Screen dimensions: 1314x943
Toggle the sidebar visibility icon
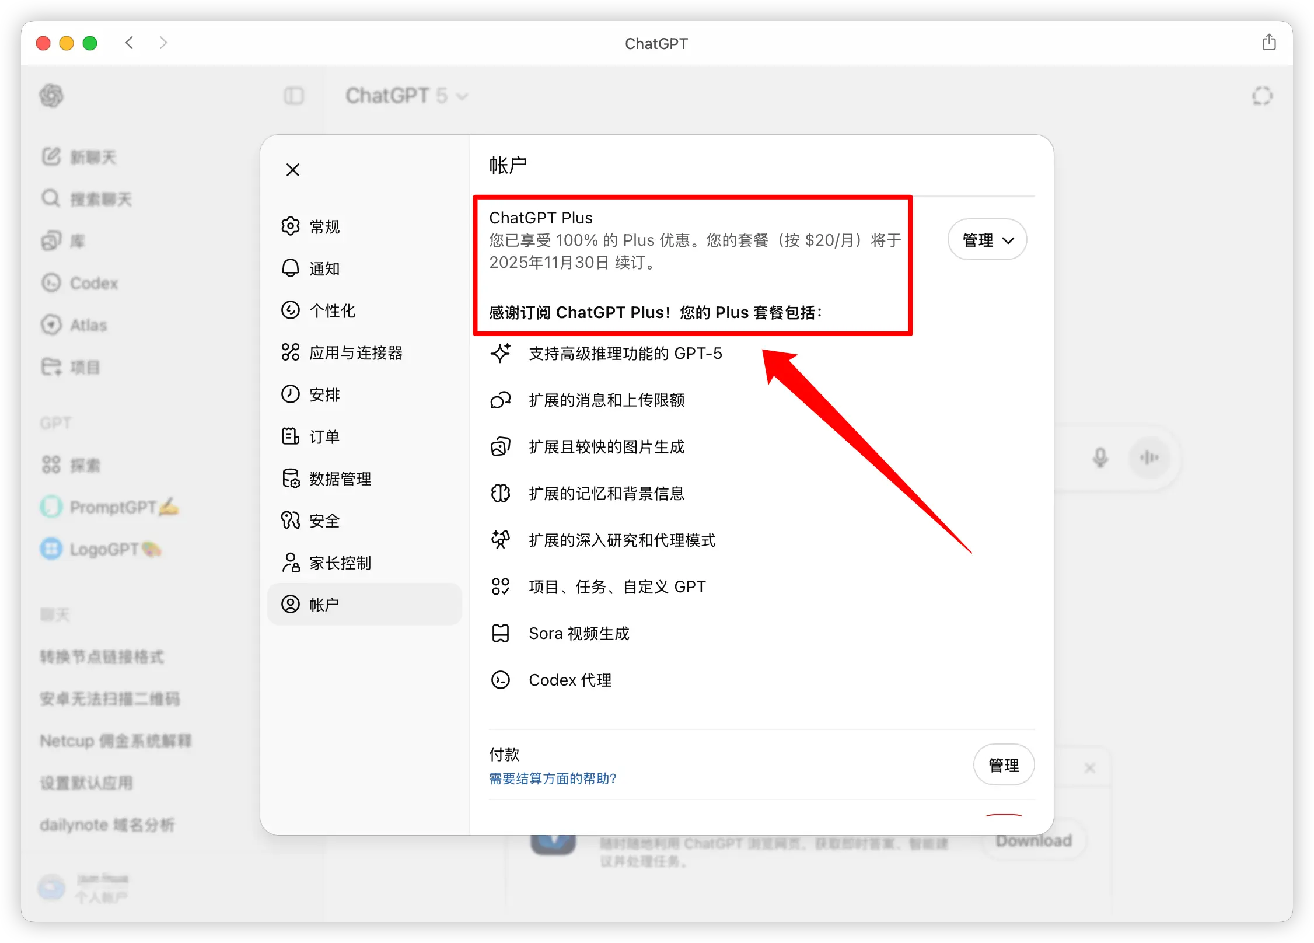(293, 96)
